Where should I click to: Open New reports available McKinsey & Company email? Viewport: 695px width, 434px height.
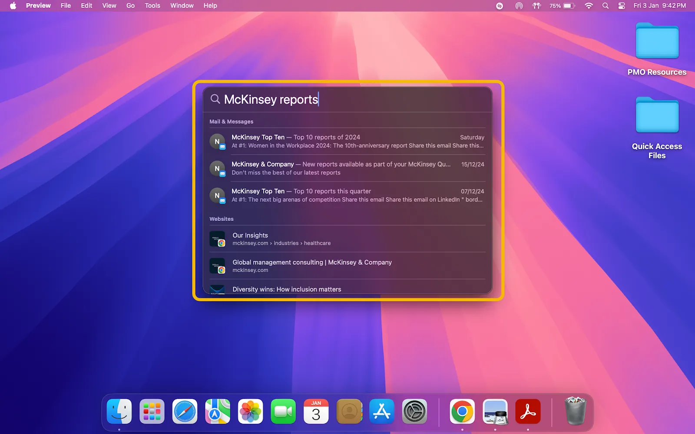point(347,168)
